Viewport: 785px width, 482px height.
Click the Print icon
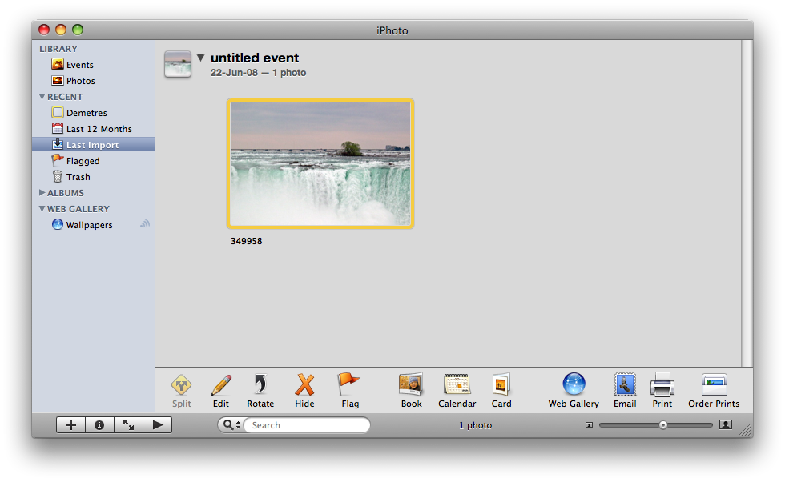pyautogui.click(x=662, y=386)
